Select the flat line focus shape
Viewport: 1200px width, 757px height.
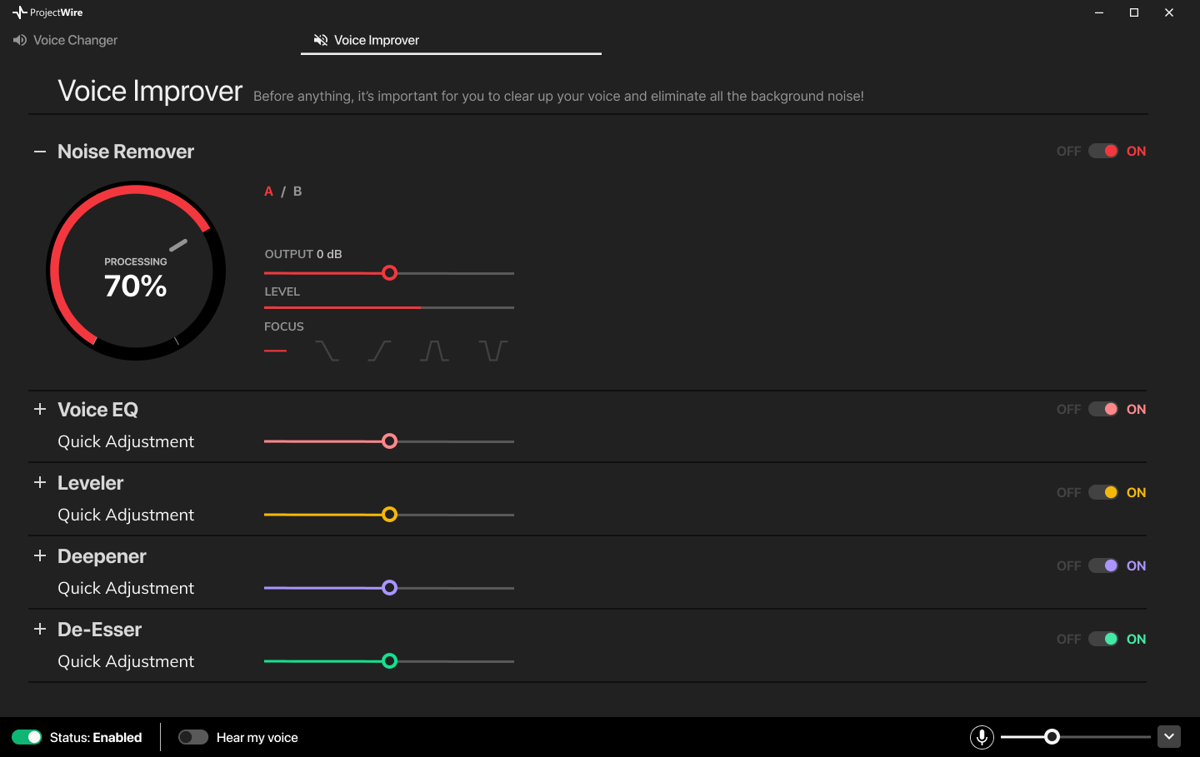276,351
